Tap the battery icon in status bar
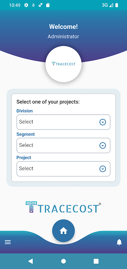This screenshot has width=127, height=269. [x=117, y=5]
